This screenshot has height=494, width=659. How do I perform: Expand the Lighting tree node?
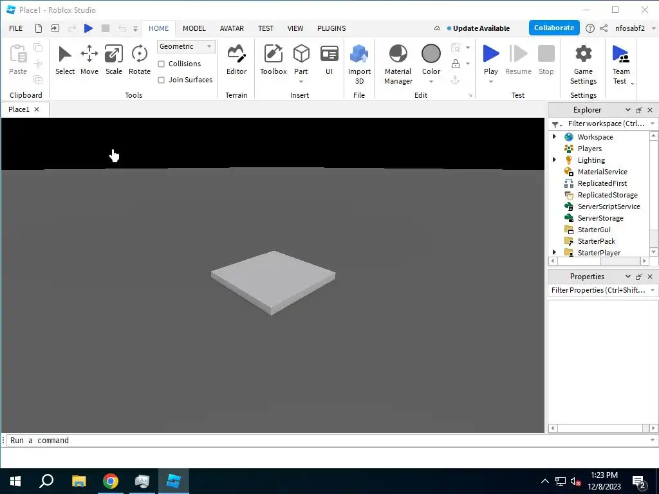pyautogui.click(x=554, y=160)
